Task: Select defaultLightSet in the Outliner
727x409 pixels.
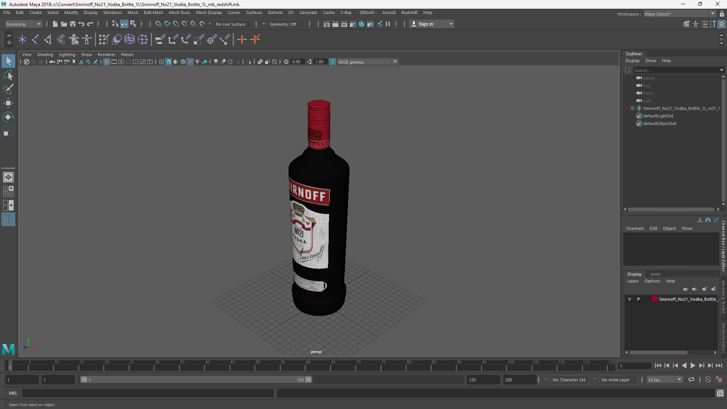Action: click(x=658, y=116)
